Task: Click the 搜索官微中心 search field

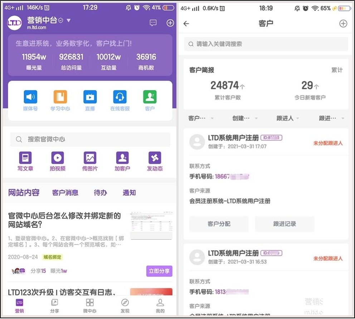Action: click(x=90, y=139)
